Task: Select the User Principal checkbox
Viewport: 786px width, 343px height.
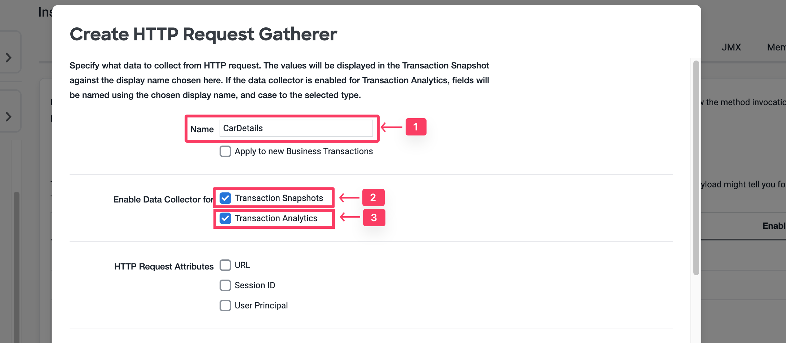Action: coord(225,306)
